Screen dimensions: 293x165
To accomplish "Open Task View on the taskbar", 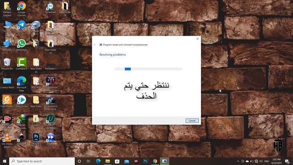I will pyautogui.click(x=88, y=161).
